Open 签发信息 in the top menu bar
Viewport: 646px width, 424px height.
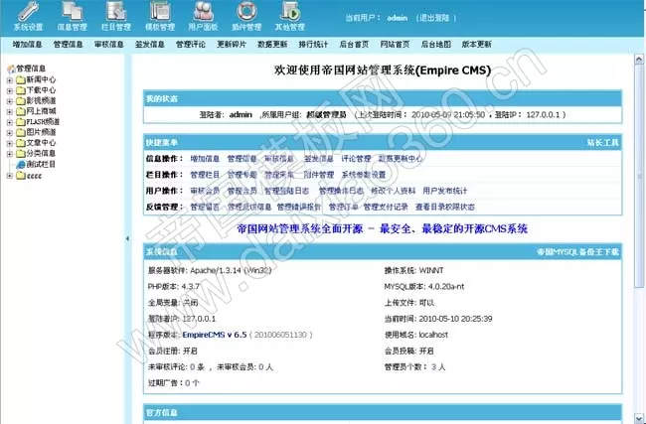click(x=150, y=44)
